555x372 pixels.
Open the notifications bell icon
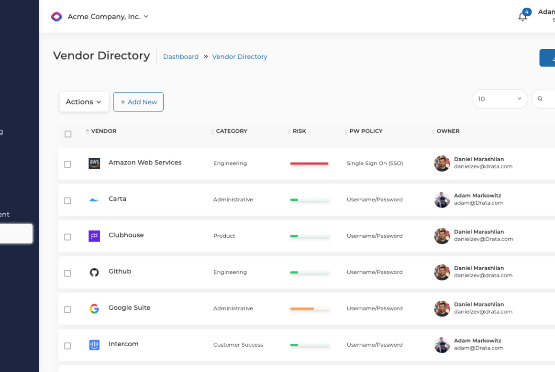(522, 16)
